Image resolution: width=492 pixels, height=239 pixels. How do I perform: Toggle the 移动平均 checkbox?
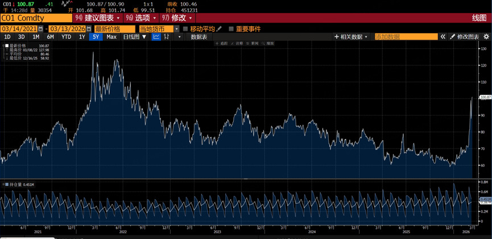tap(185, 29)
